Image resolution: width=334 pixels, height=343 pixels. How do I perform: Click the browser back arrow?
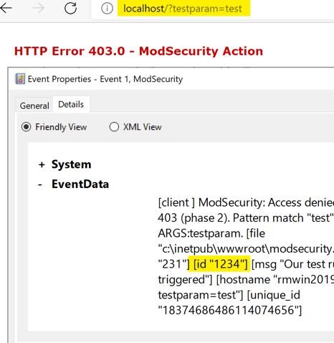[x=6, y=8]
